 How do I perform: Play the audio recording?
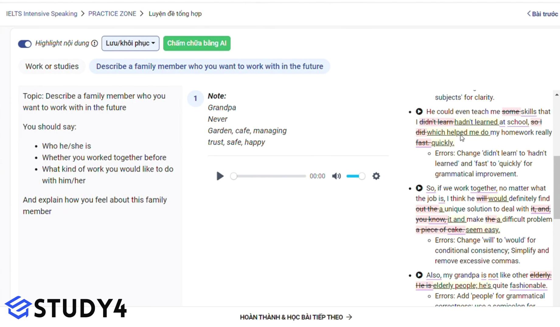coord(220,176)
